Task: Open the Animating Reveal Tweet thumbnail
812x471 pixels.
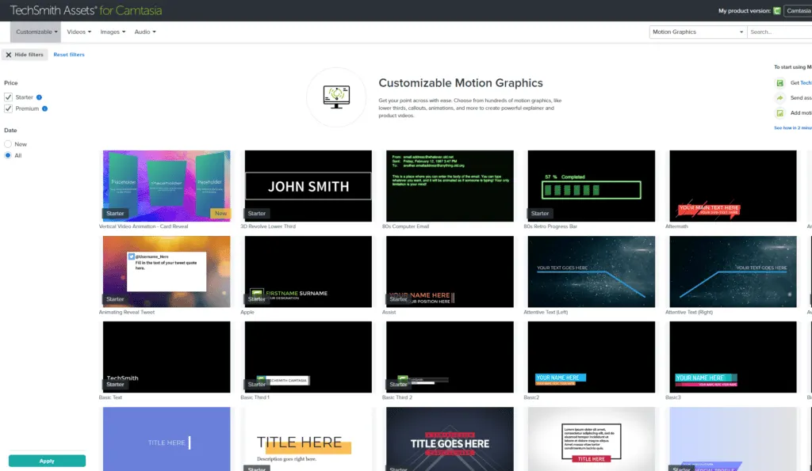Action: (x=167, y=272)
